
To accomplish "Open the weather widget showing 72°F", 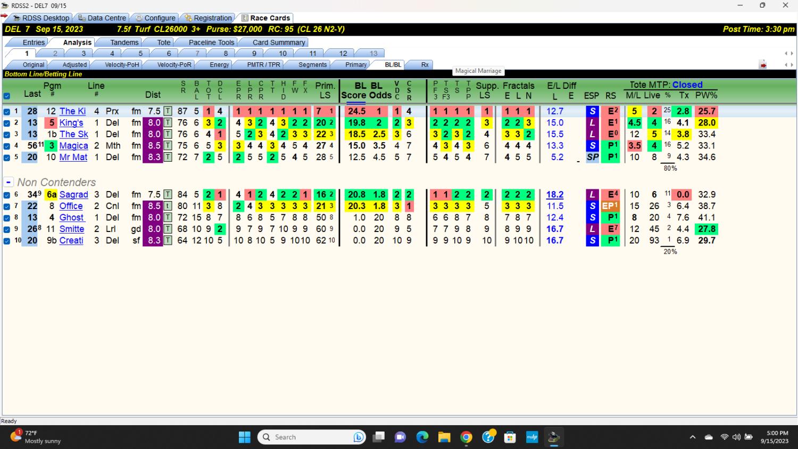I will (36, 437).
